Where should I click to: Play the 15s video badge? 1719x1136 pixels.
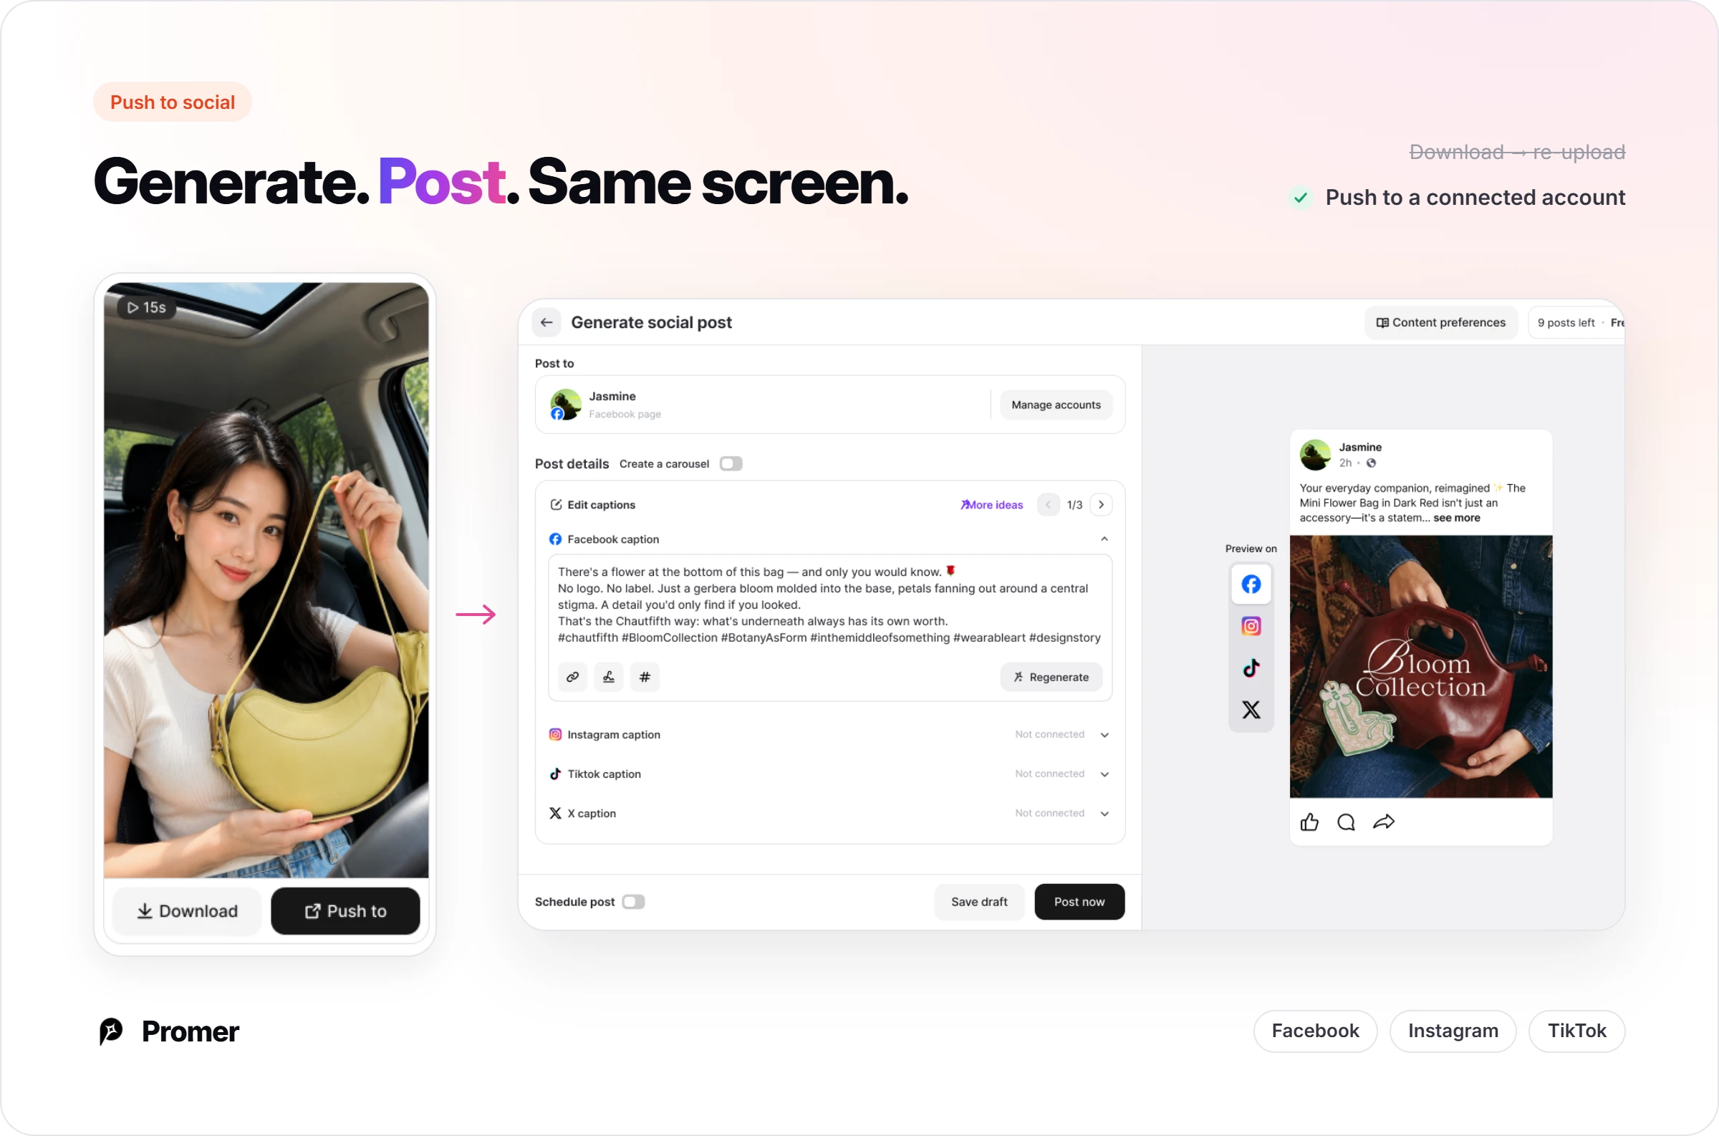147,307
